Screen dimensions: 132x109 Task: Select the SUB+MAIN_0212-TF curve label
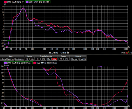pyautogui.click(x=15, y=2)
